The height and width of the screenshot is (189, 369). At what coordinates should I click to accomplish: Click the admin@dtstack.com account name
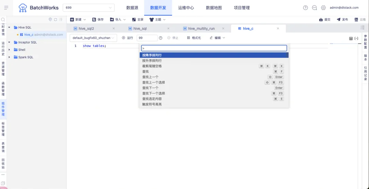click(x=344, y=8)
